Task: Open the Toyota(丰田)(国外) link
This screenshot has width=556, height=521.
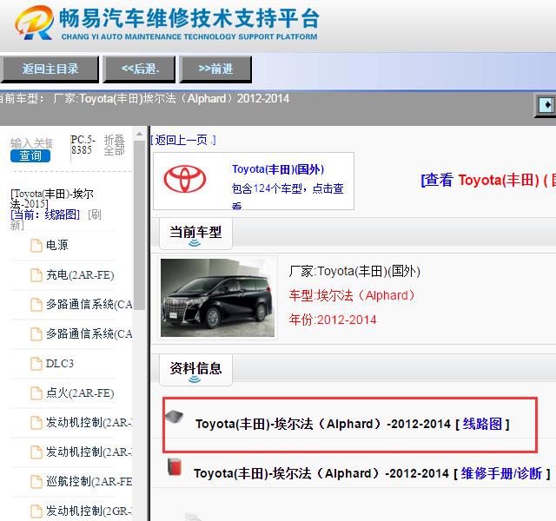Action: point(278,169)
